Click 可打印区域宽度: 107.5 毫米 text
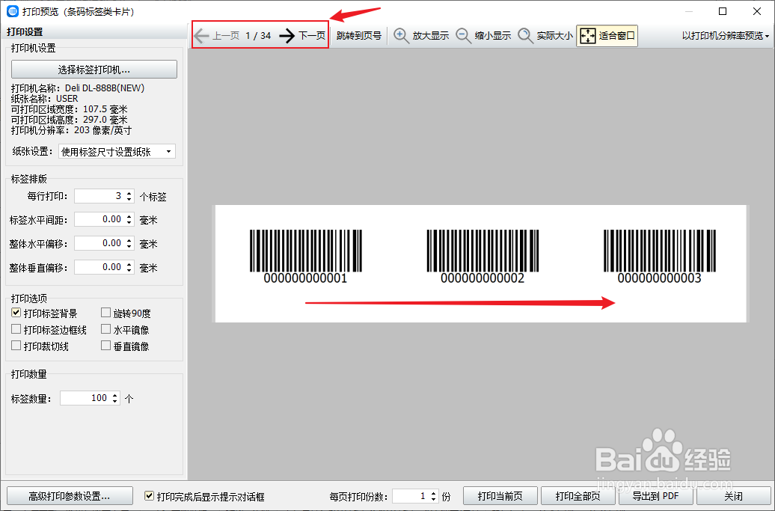Image resolution: width=775 pixels, height=511 pixels. [x=69, y=109]
